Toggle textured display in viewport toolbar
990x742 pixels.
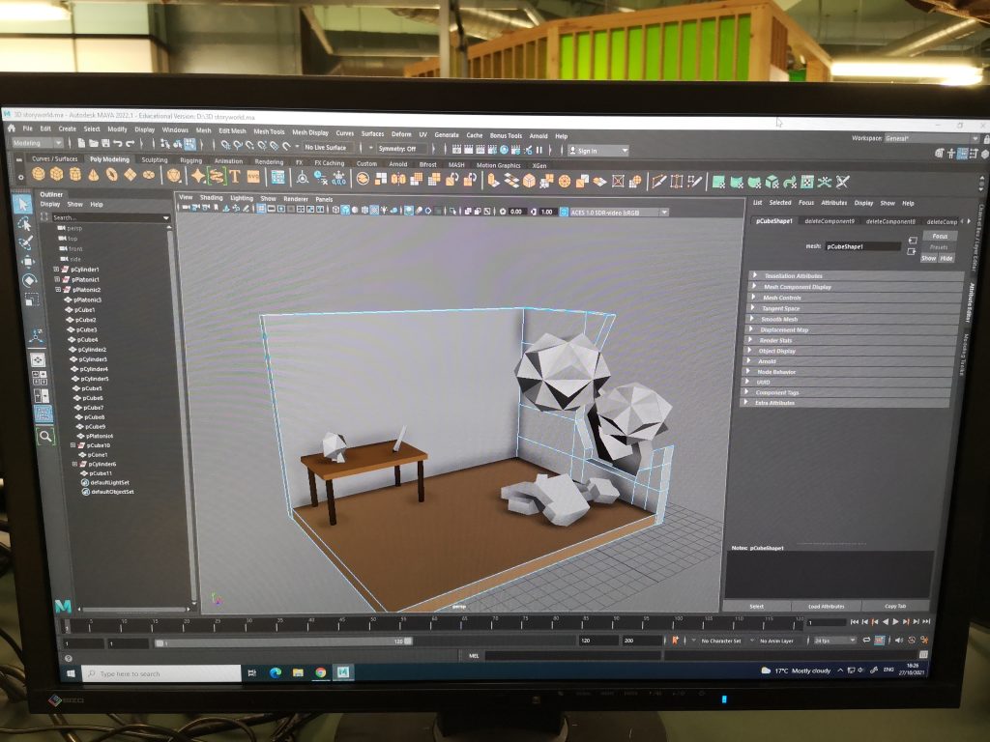tap(374, 210)
